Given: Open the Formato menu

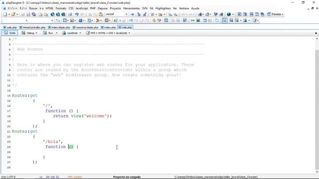Looking at the screenshot, I should coord(61,8).
